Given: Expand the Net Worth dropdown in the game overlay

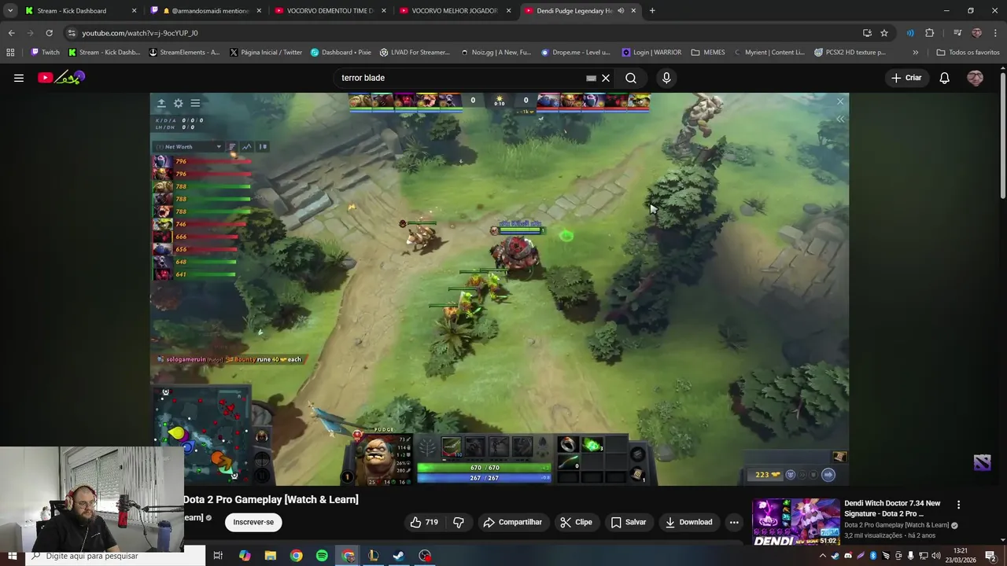Looking at the screenshot, I should tap(189, 147).
